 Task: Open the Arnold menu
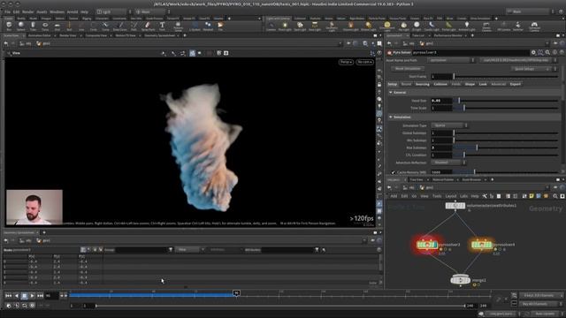tap(73, 11)
